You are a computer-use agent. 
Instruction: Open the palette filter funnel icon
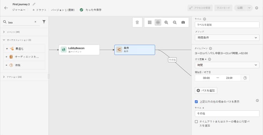44,22
